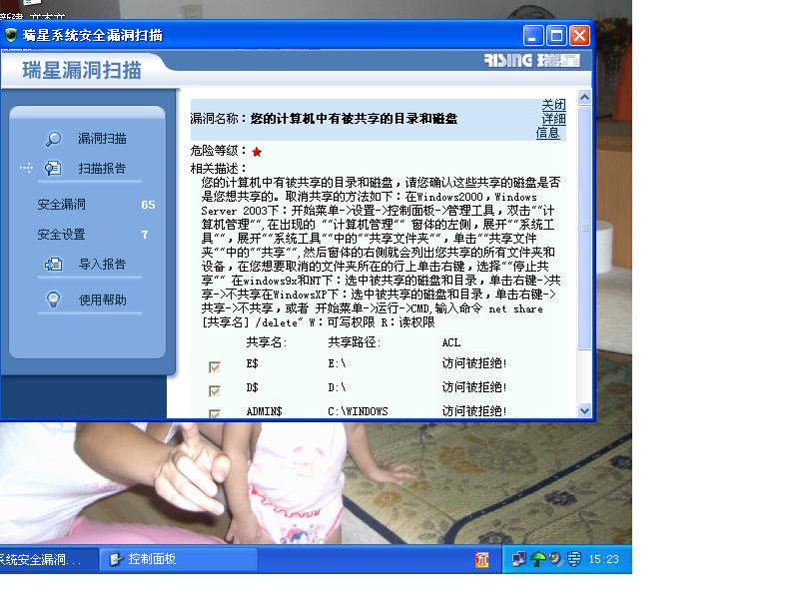Click the ACL column header
799x599 pixels.
[x=451, y=342]
